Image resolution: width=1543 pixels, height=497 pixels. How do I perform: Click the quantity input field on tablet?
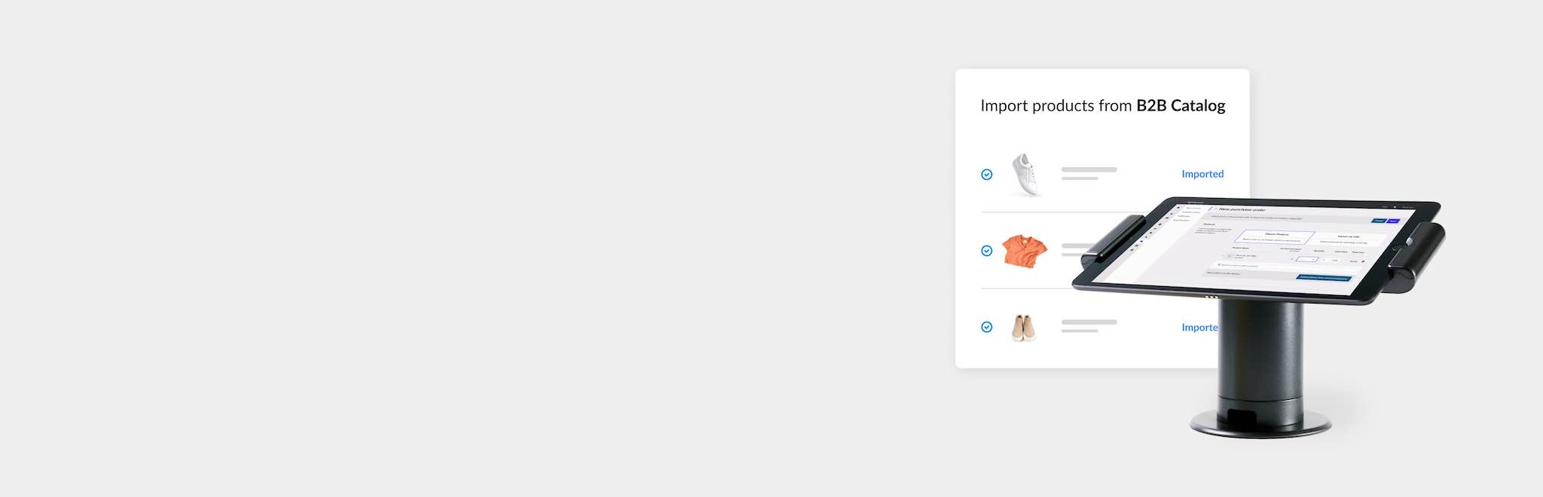pyautogui.click(x=1307, y=259)
